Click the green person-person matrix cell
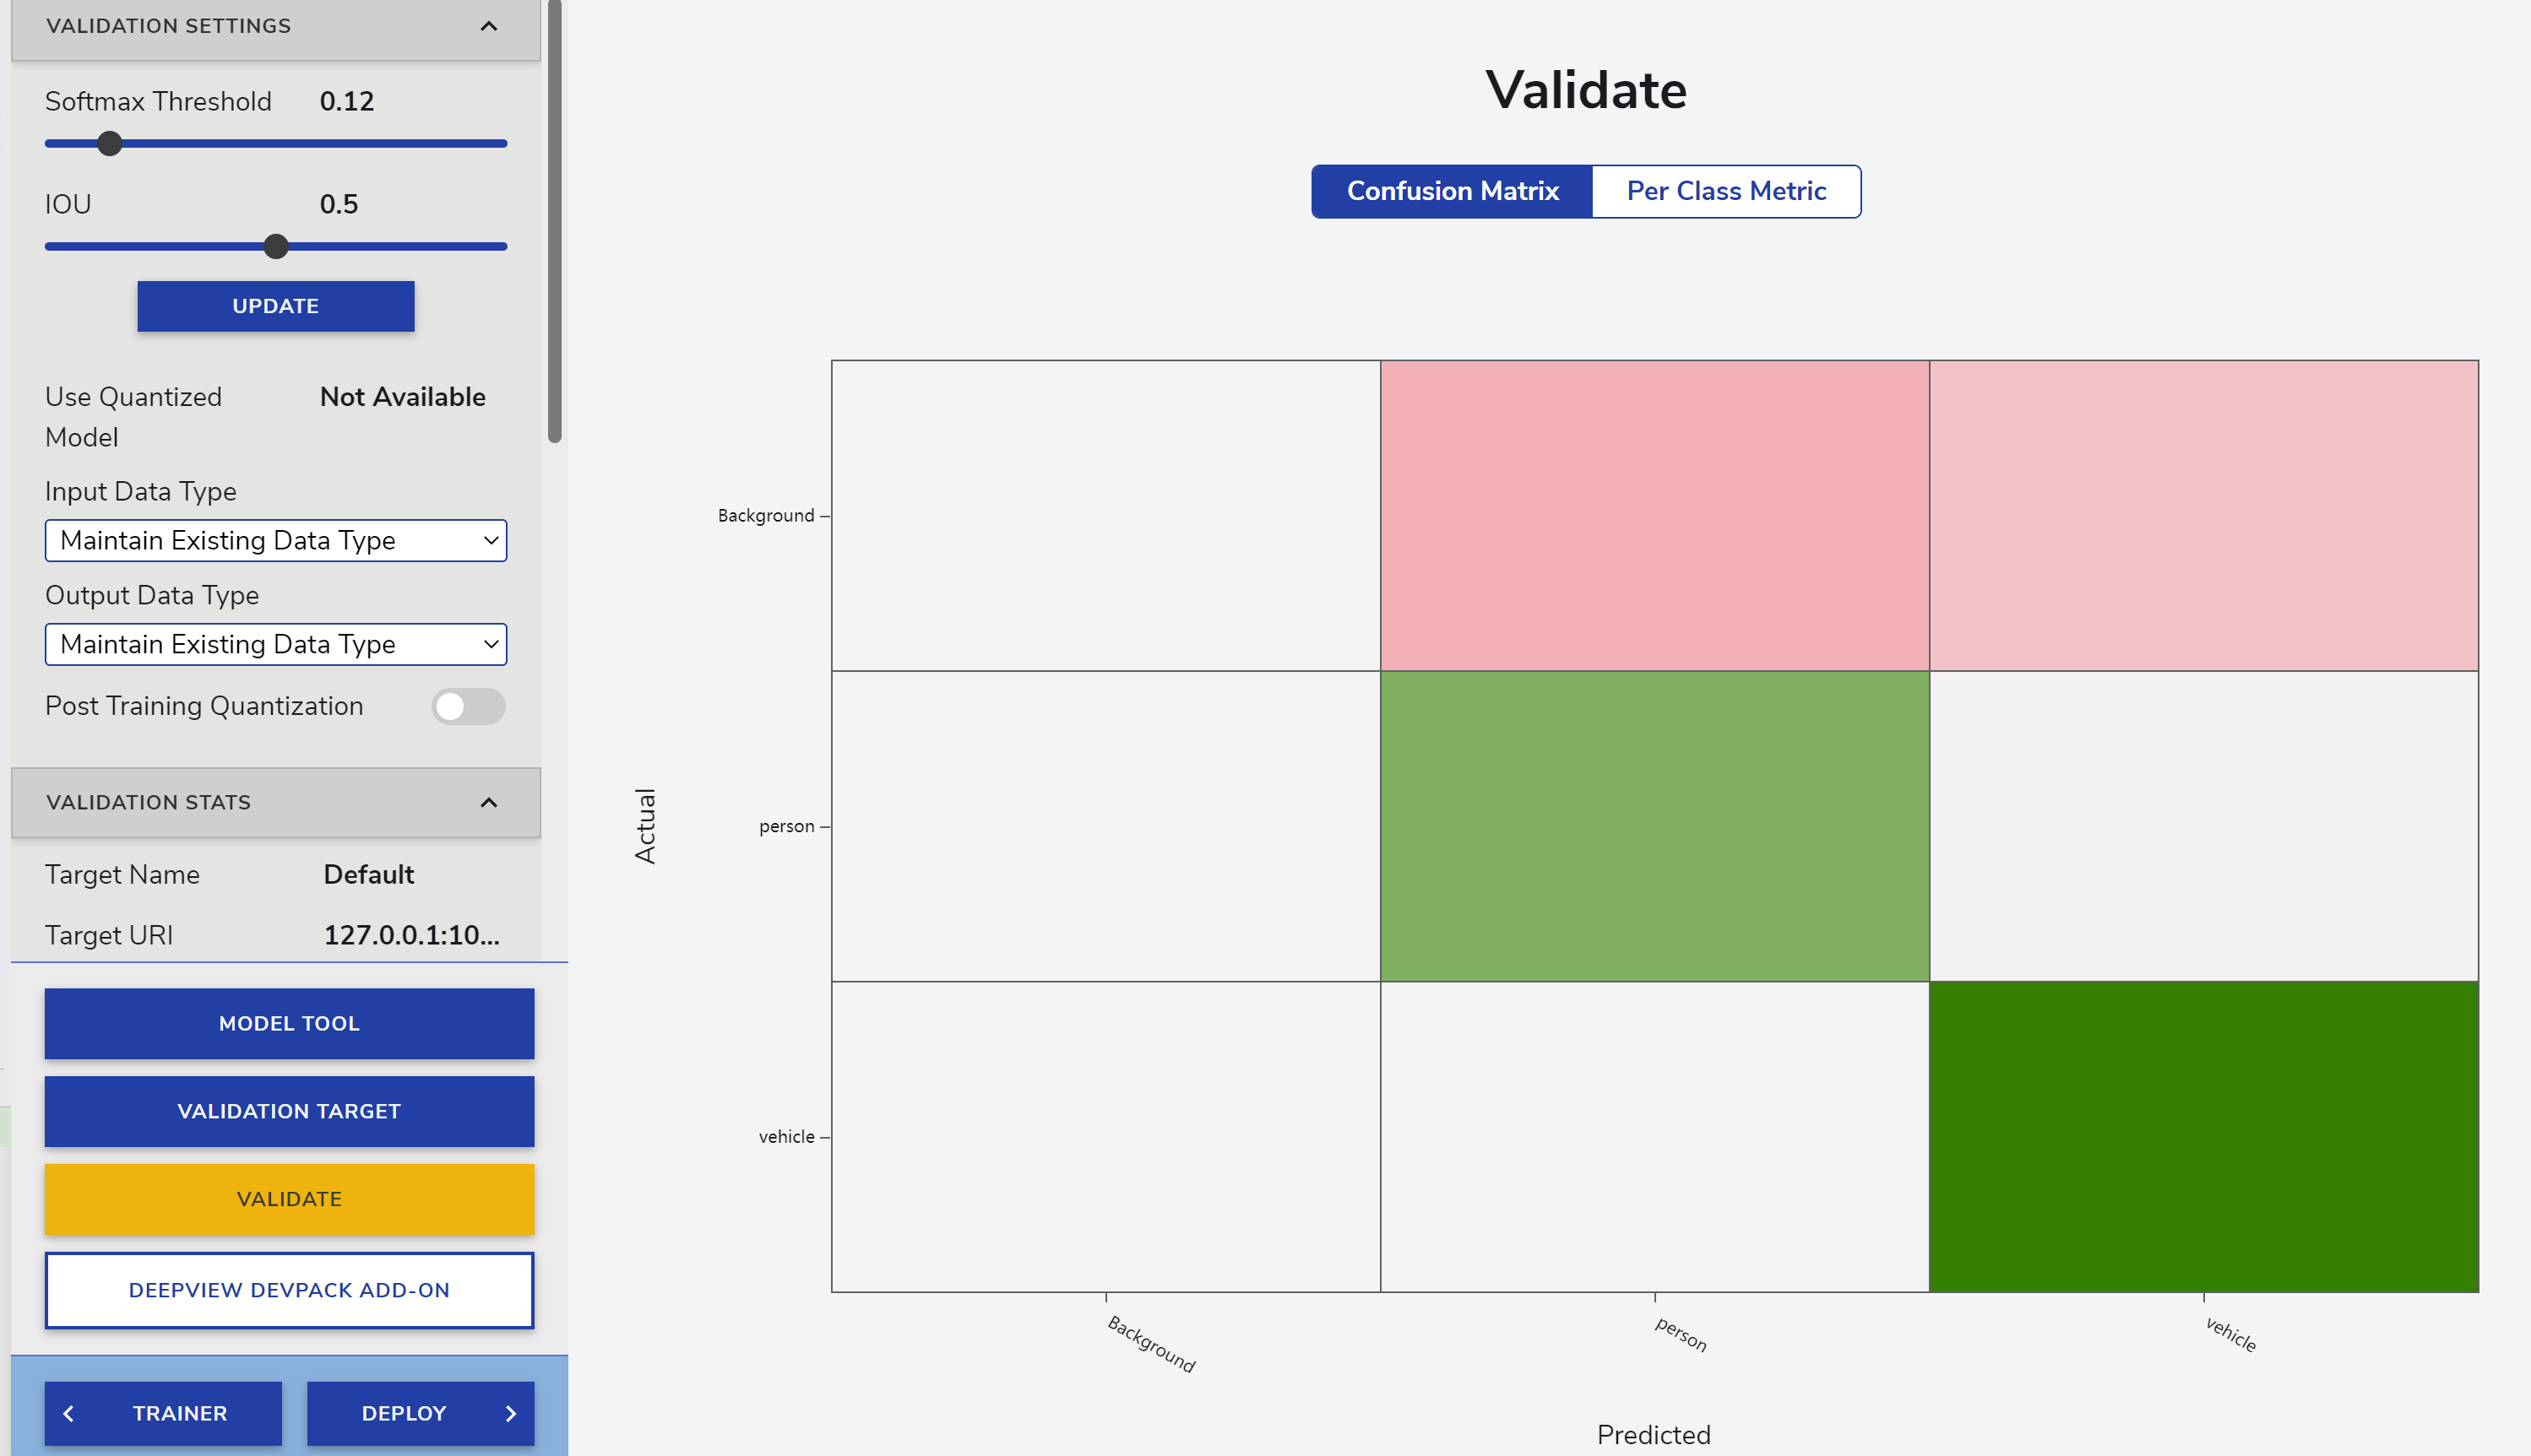Image resolution: width=2531 pixels, height=1456 pixels. [x=1654, y=826]
